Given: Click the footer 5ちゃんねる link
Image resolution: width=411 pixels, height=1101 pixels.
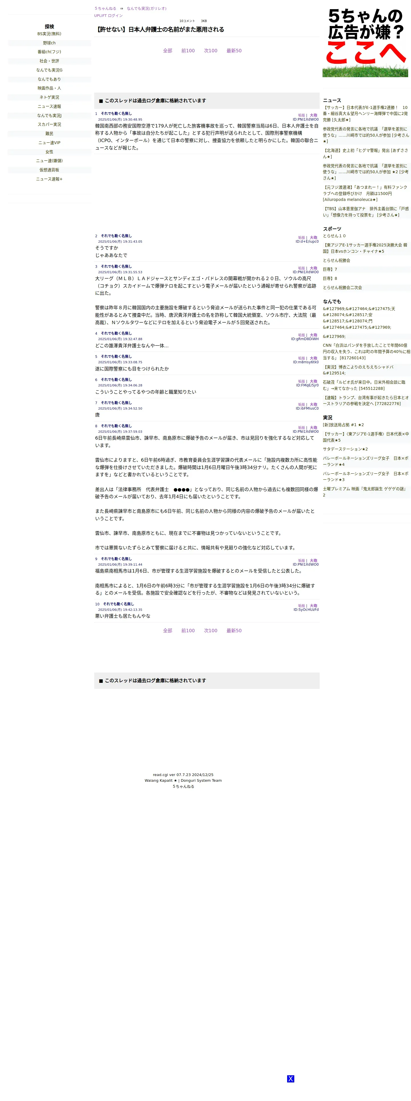Looking at the screenshot, I should 183,786.
